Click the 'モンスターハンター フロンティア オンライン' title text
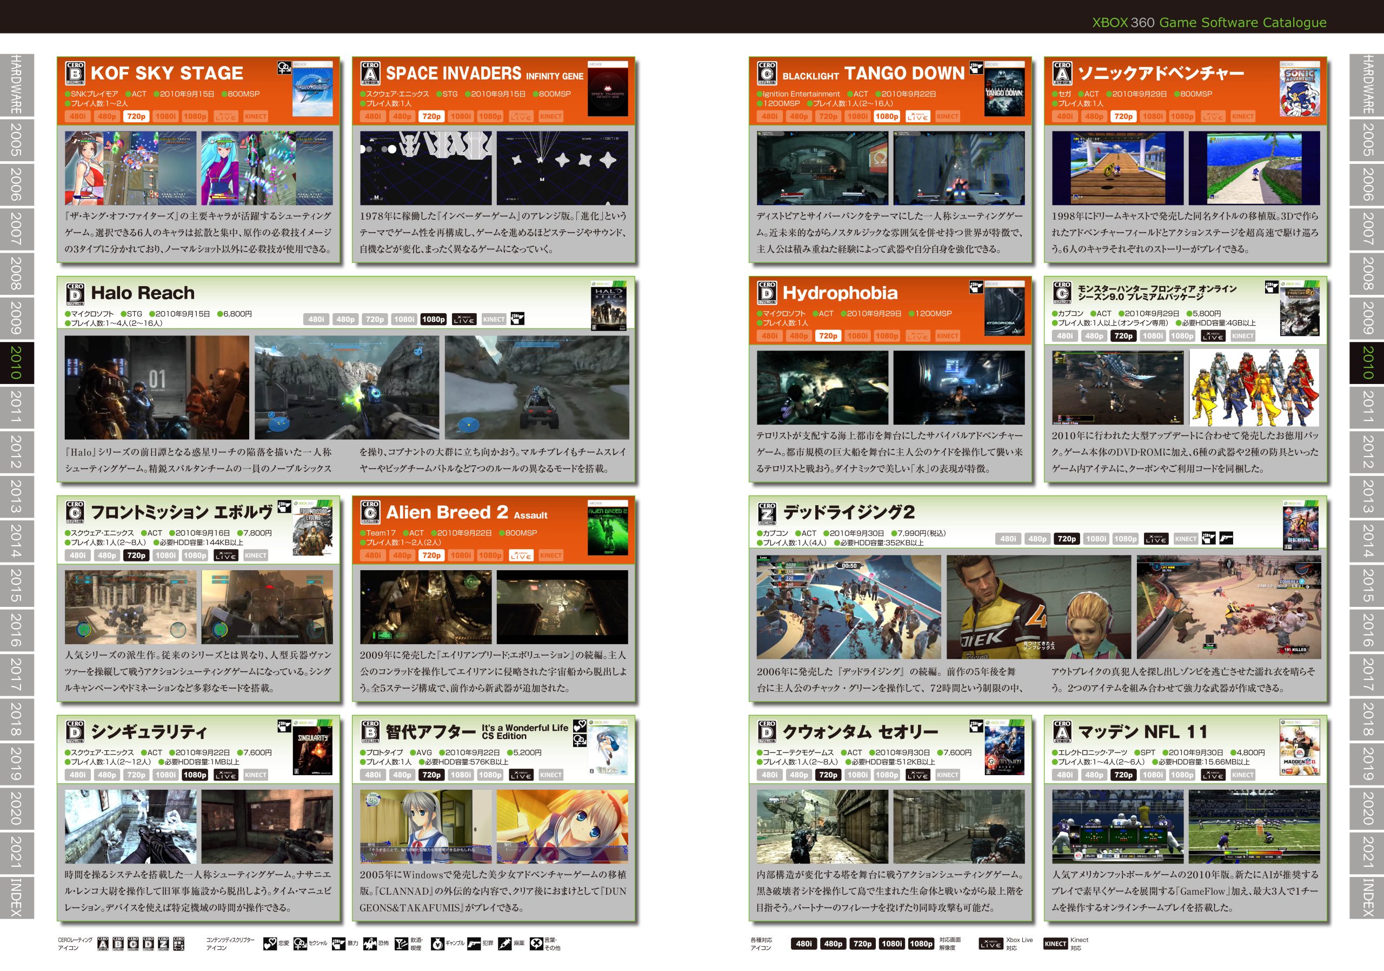 1157,289
